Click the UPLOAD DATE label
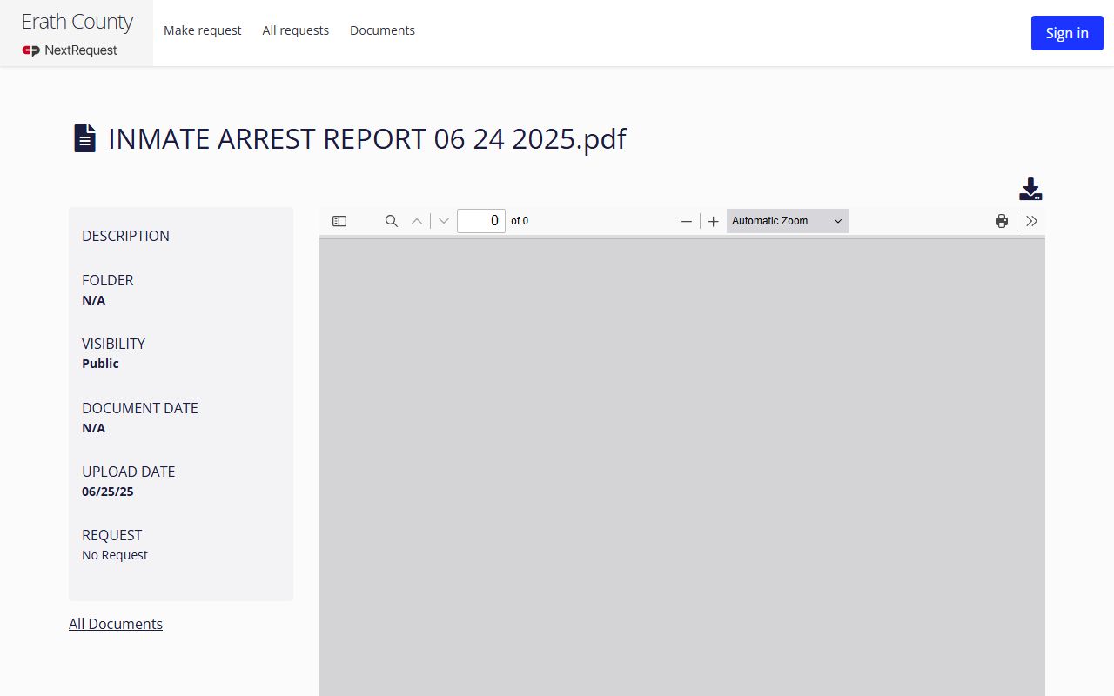The image size is (1114, 696). [x=129, y=472]
